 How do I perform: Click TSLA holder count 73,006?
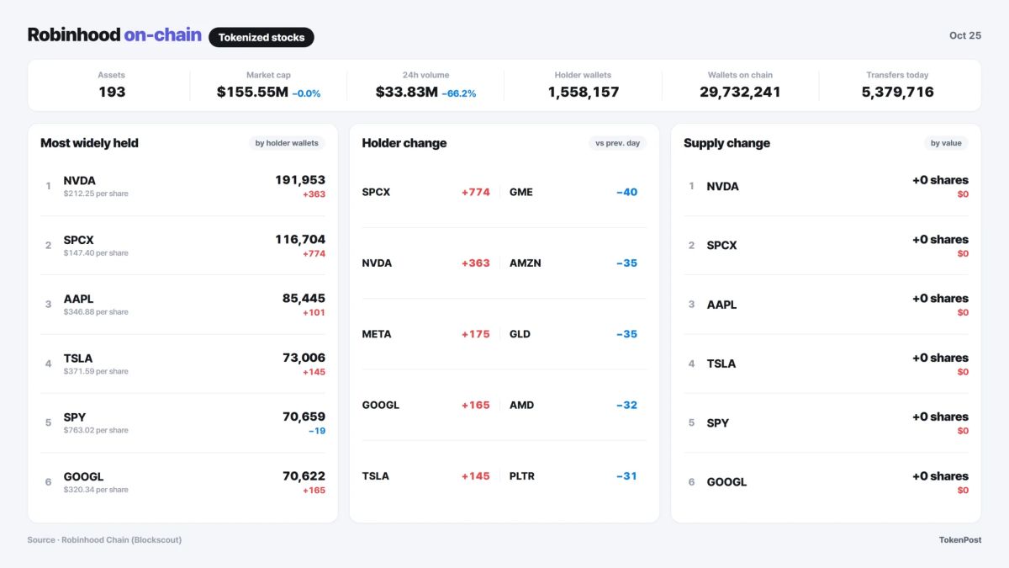304,358
